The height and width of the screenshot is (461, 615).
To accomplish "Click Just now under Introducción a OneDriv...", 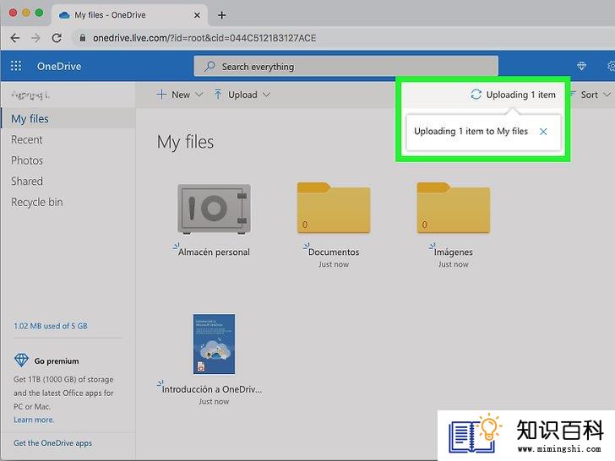I will point(214,402).
